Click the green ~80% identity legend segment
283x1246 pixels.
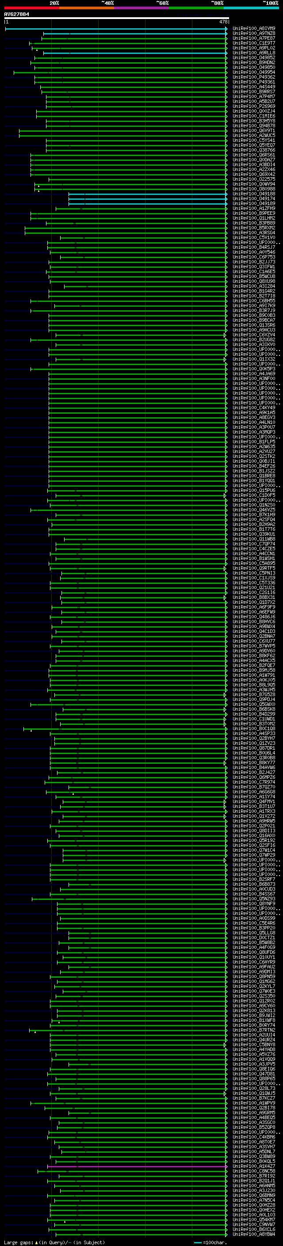click(x=196, y=8)
